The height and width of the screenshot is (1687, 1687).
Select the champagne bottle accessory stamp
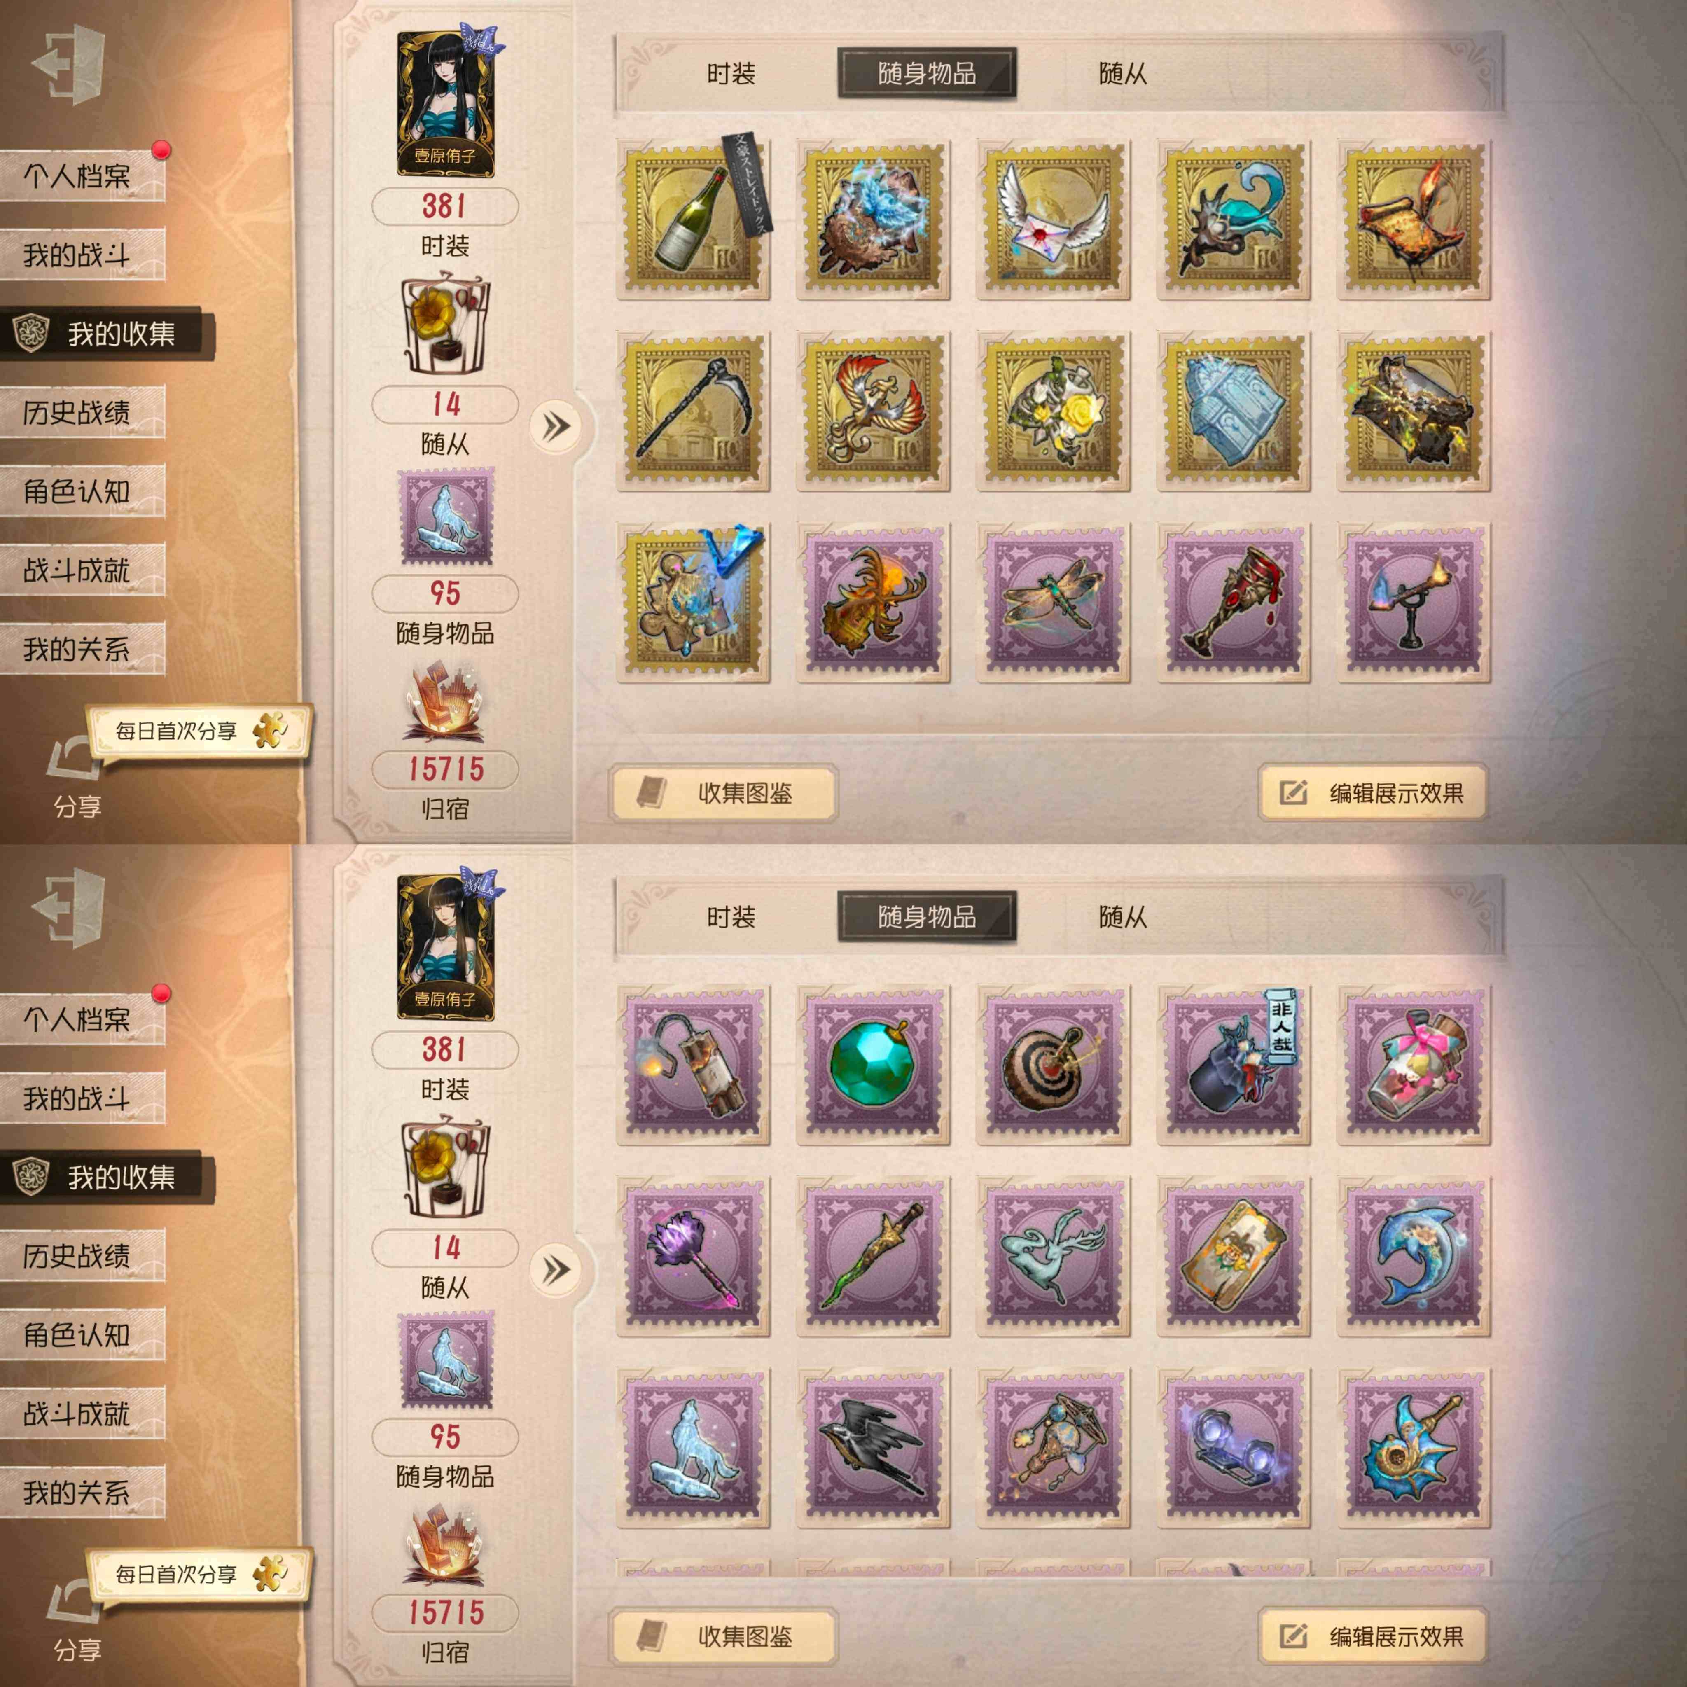pyautogui.click(x=694, y=219)
